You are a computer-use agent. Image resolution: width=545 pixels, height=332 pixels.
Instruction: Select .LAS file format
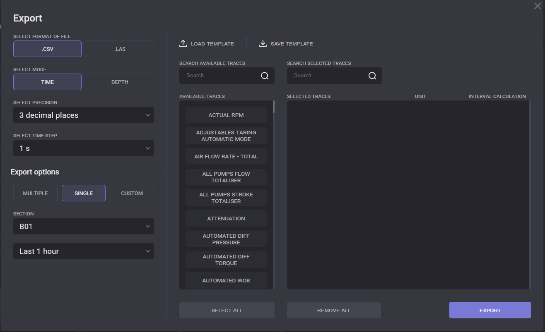pyautogui.click(x=120, y=49)
